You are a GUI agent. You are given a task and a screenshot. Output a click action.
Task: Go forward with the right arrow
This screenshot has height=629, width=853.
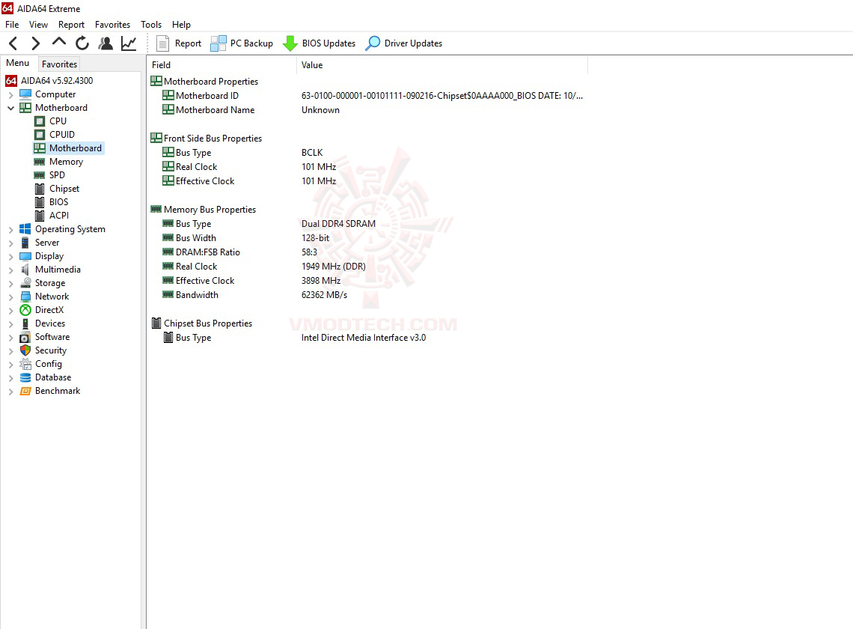click(35, 43)
